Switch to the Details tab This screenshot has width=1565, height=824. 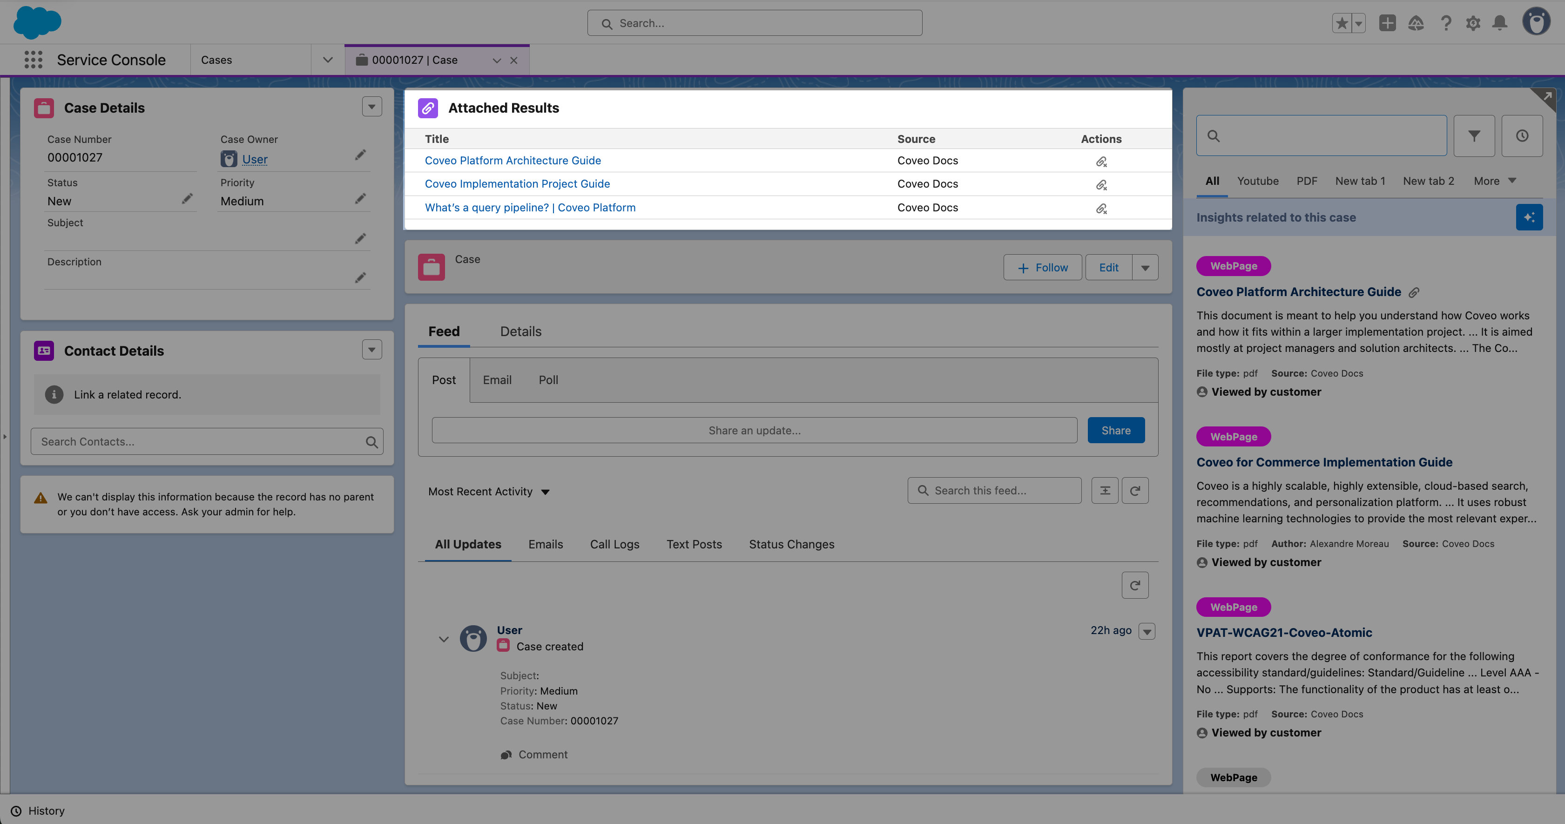[520, 331]
